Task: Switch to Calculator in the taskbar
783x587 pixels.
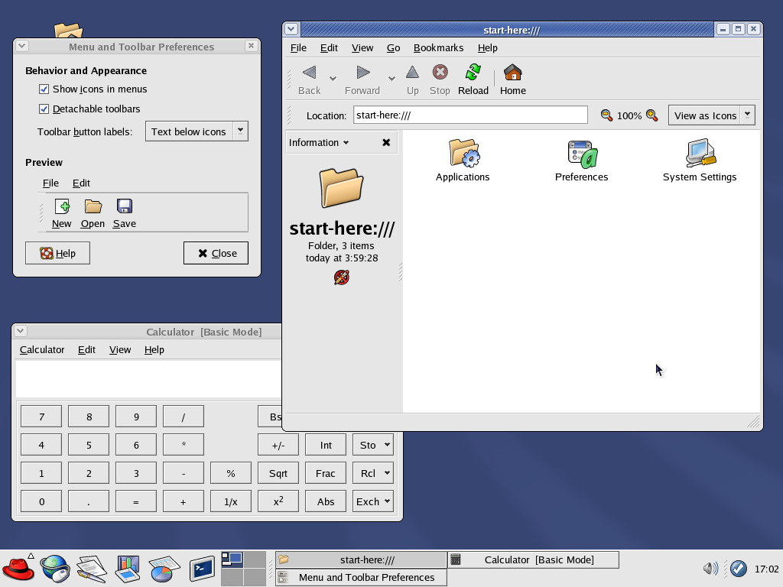Action: tap(533, 560)
